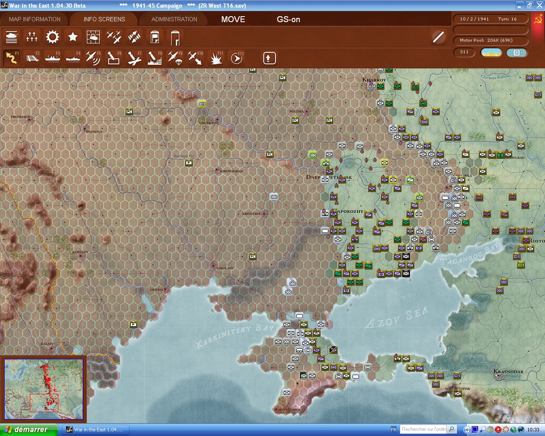Image resolution: width=545 pixels, height=436 pixels.
Task: Open the production gear icon
Action: (52, 37)
